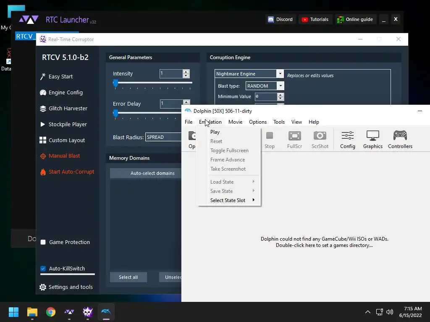
Task: Open the Movie menu in Dolphin
Action: pyautogui.click(x=235, y=122)
